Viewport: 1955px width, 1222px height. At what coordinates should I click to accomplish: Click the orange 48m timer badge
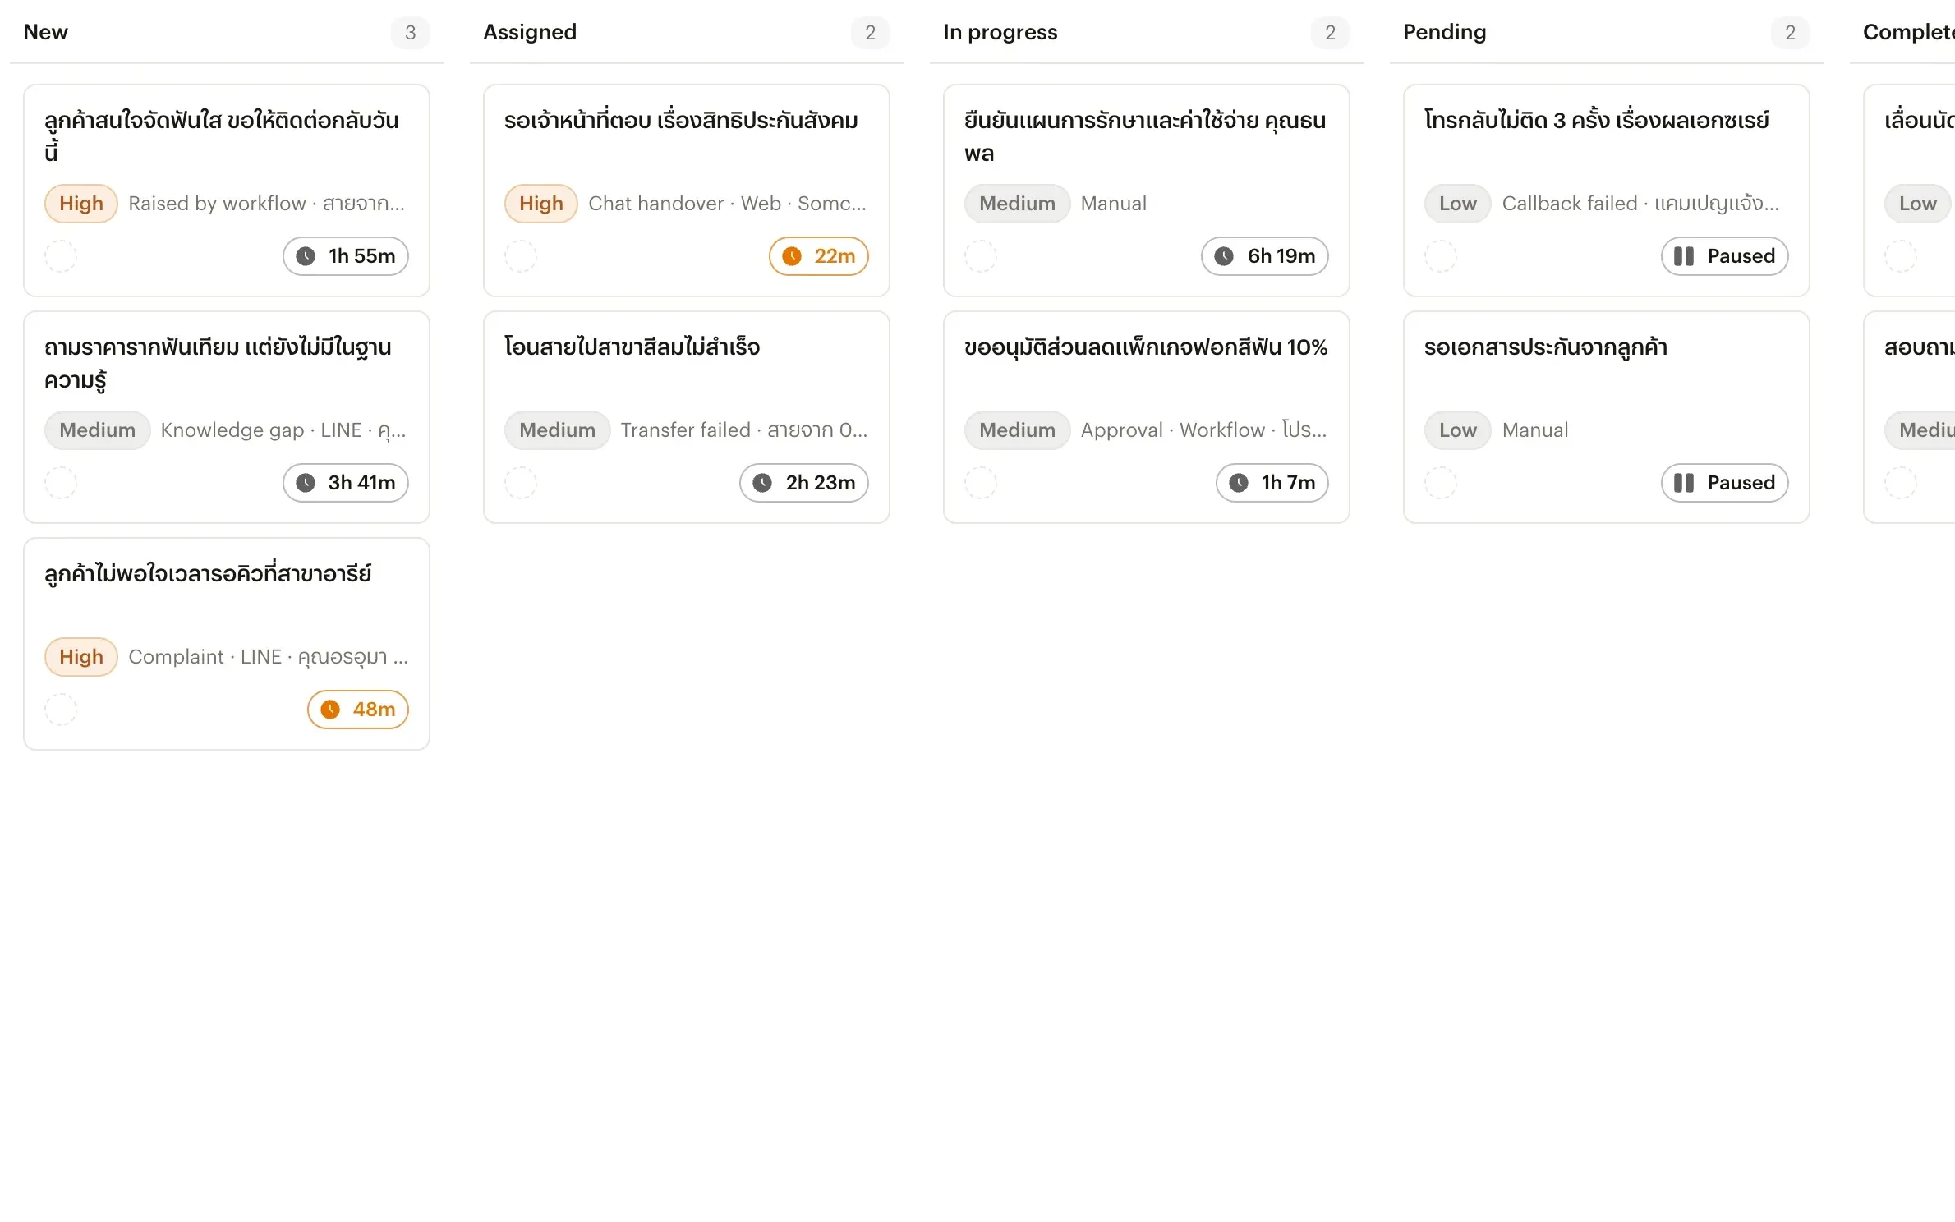coord(358,710)
